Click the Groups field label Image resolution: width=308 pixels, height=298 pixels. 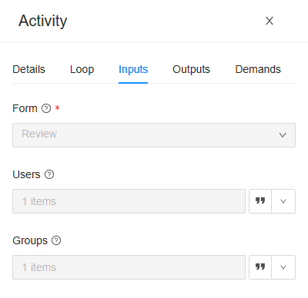30,241
